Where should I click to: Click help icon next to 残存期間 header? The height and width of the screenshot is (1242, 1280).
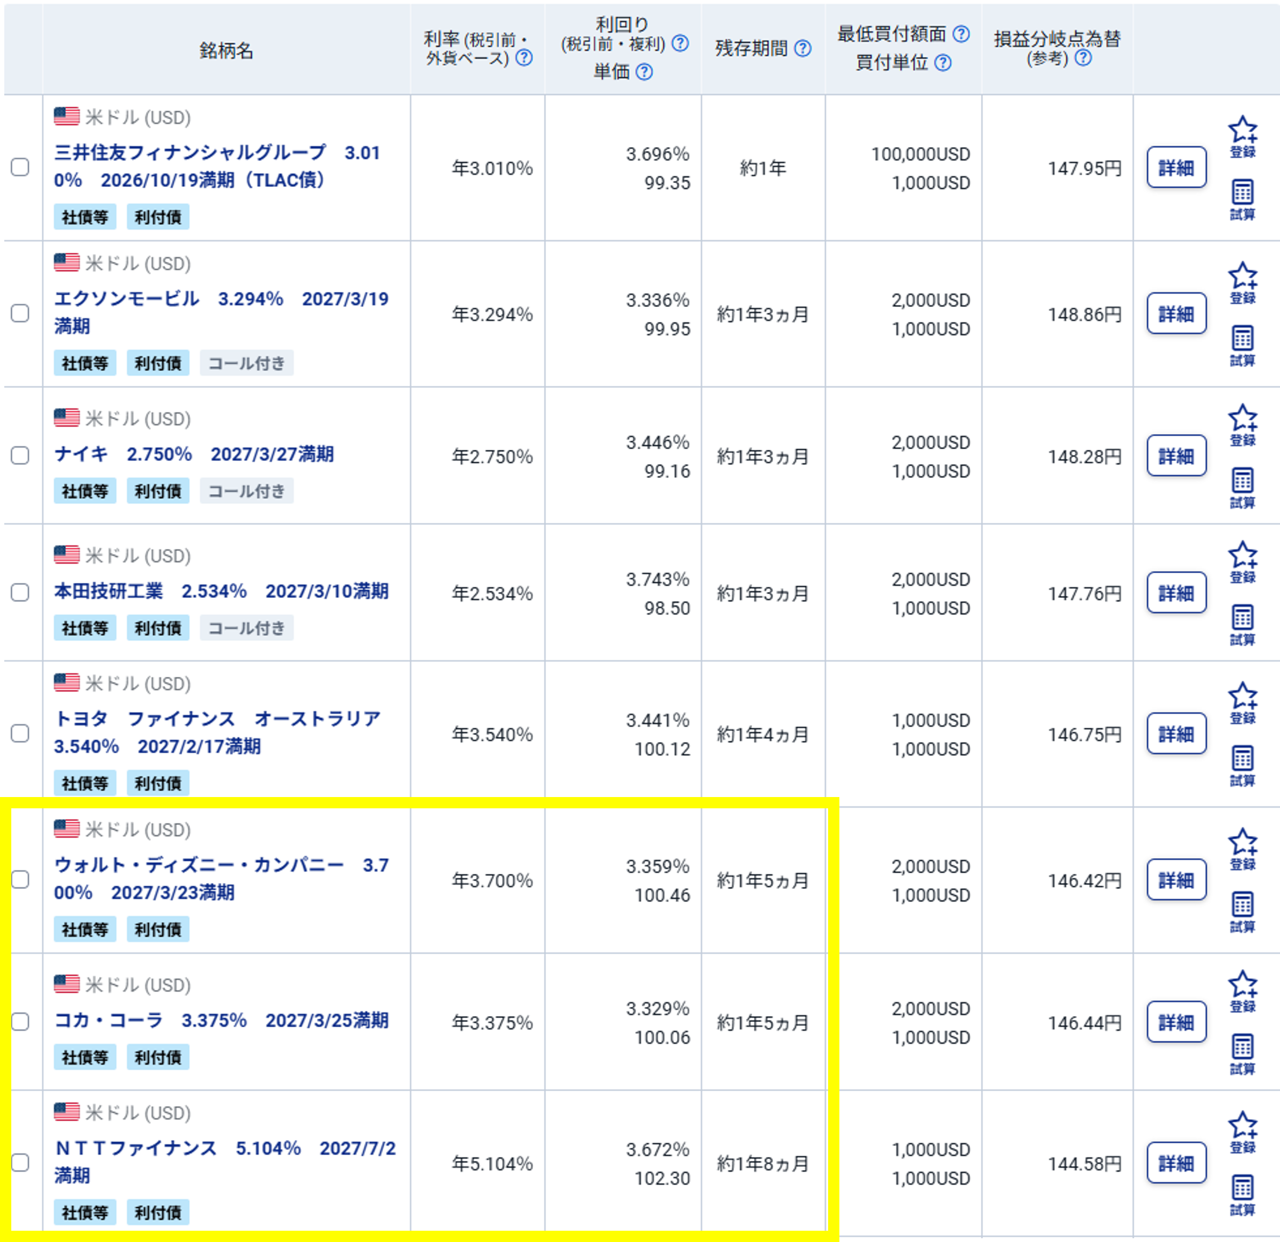pos(802,48)
